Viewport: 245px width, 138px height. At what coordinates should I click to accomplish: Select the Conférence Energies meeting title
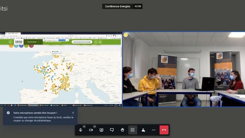118,7
